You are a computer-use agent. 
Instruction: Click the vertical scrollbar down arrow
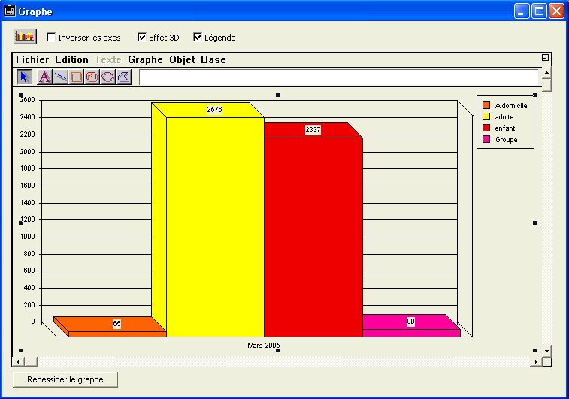546,351
